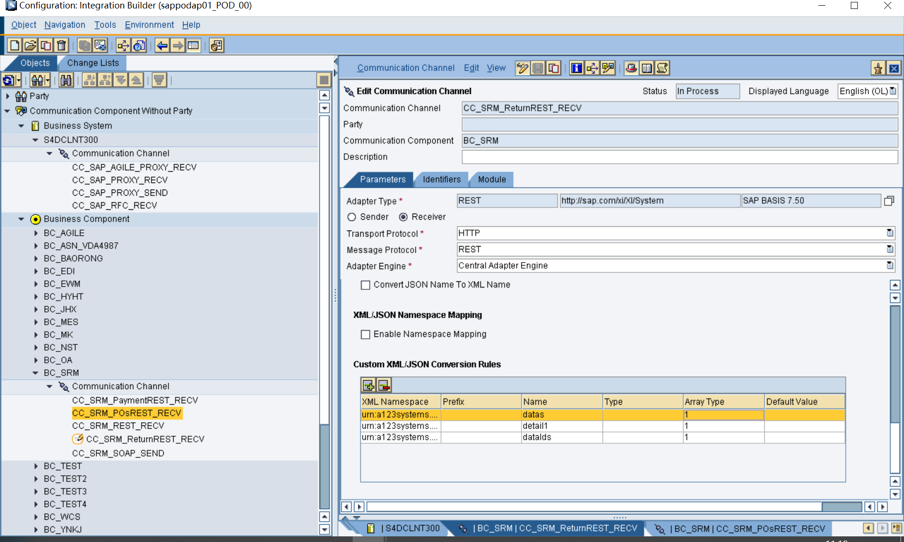This screenshot has width=904, height=542.
Task: Click the detach window stamp icon
Action: point(878,69)
